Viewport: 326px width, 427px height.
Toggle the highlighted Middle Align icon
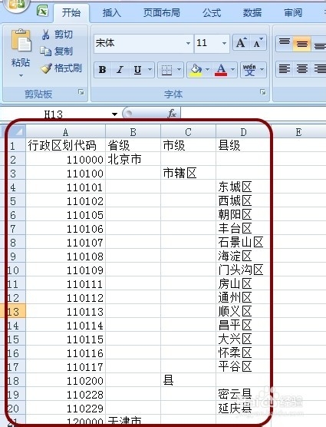(x=301, y=43)
